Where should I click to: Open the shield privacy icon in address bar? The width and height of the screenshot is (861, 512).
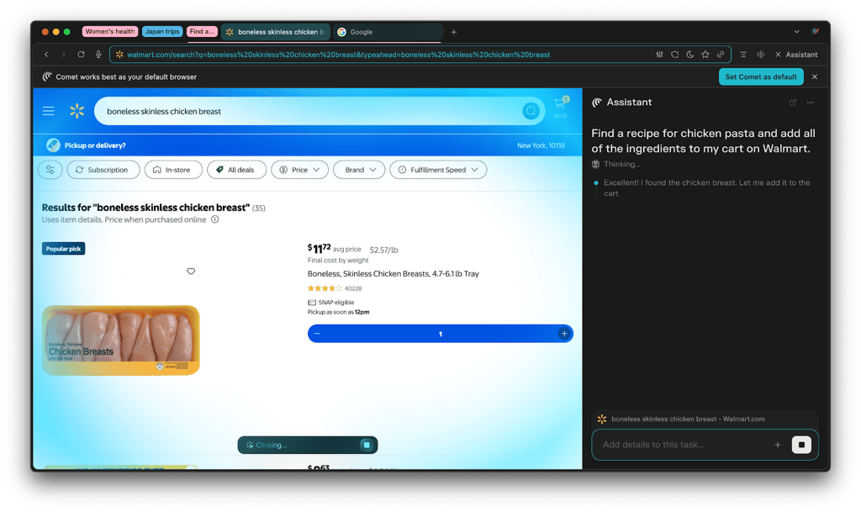pyautogui.click(x=675, y=55)
